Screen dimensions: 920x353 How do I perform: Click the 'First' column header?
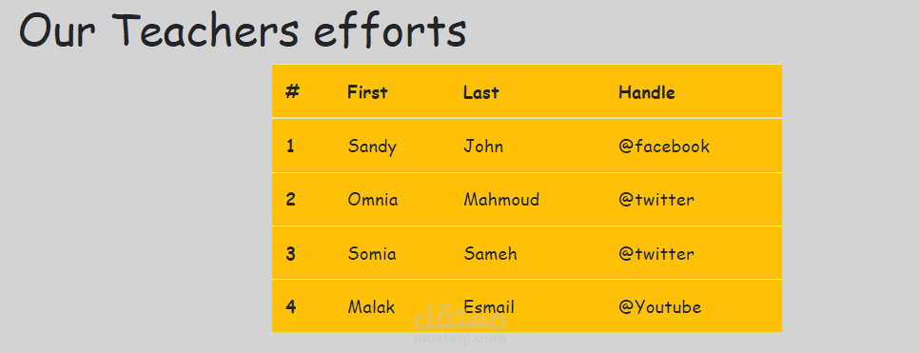367,92
